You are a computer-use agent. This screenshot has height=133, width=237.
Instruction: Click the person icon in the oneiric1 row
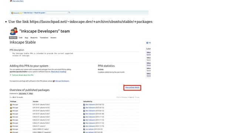[x=84, y=126]
